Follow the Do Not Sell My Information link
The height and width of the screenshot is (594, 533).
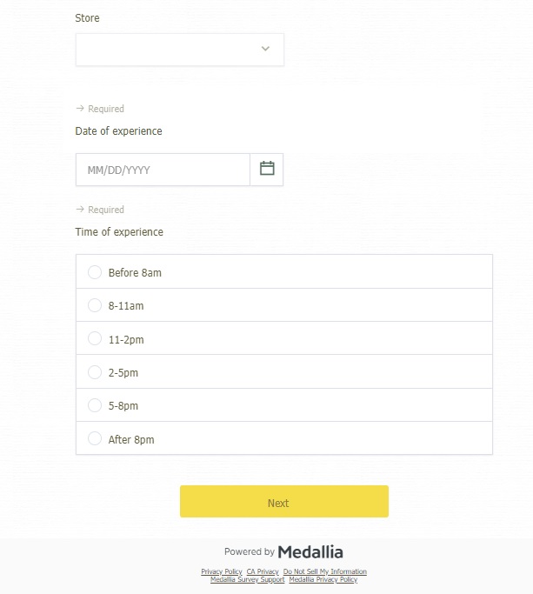325,571
